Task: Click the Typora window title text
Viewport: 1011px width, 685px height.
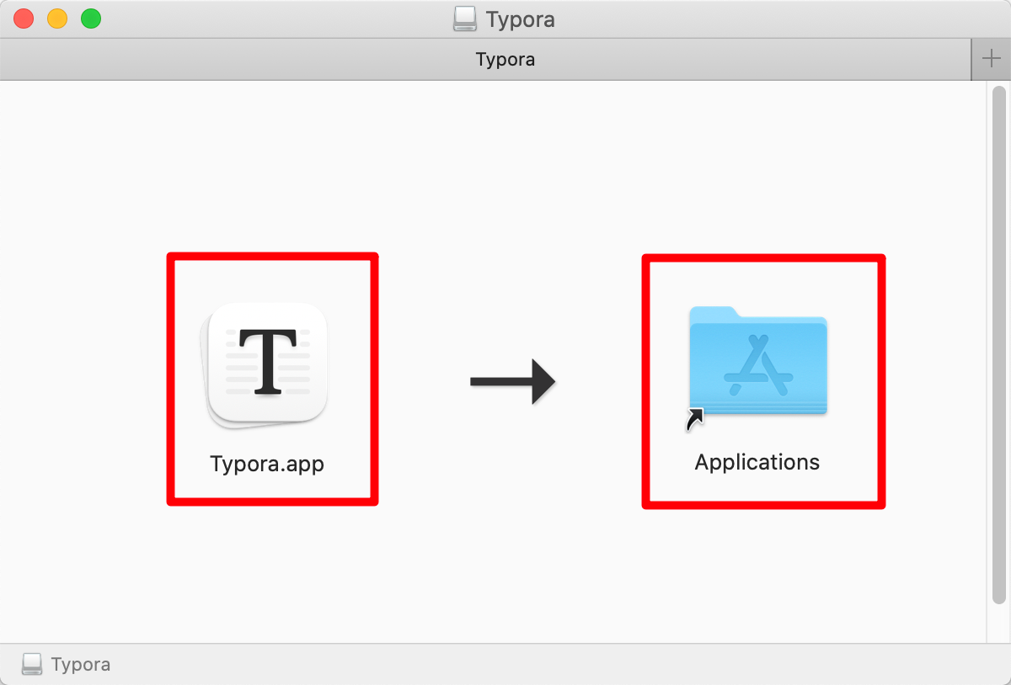Action: click(x=520, y=19)
